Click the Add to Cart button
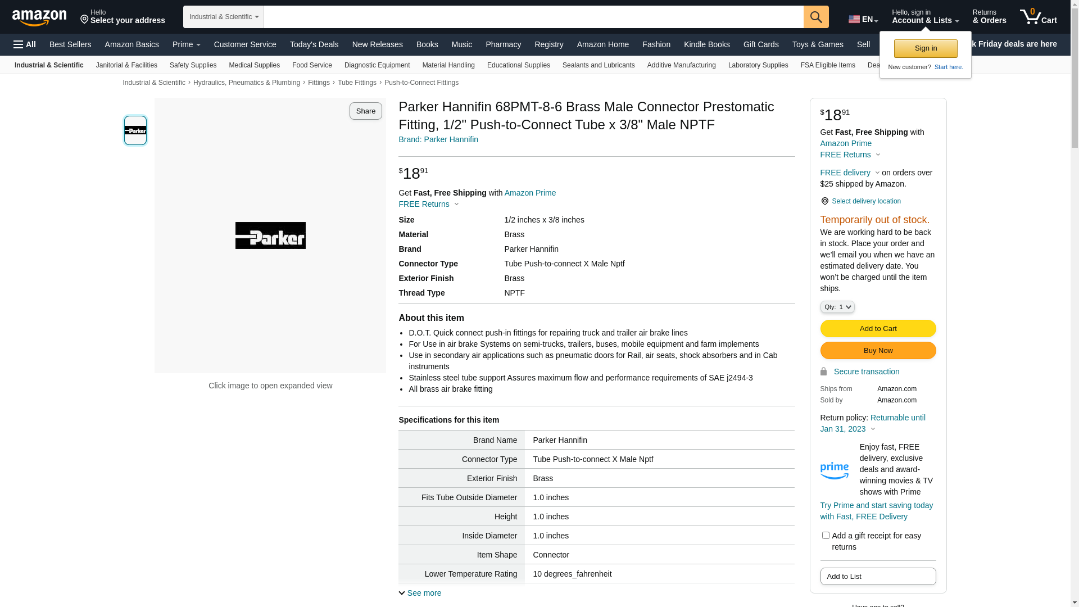 877,328
